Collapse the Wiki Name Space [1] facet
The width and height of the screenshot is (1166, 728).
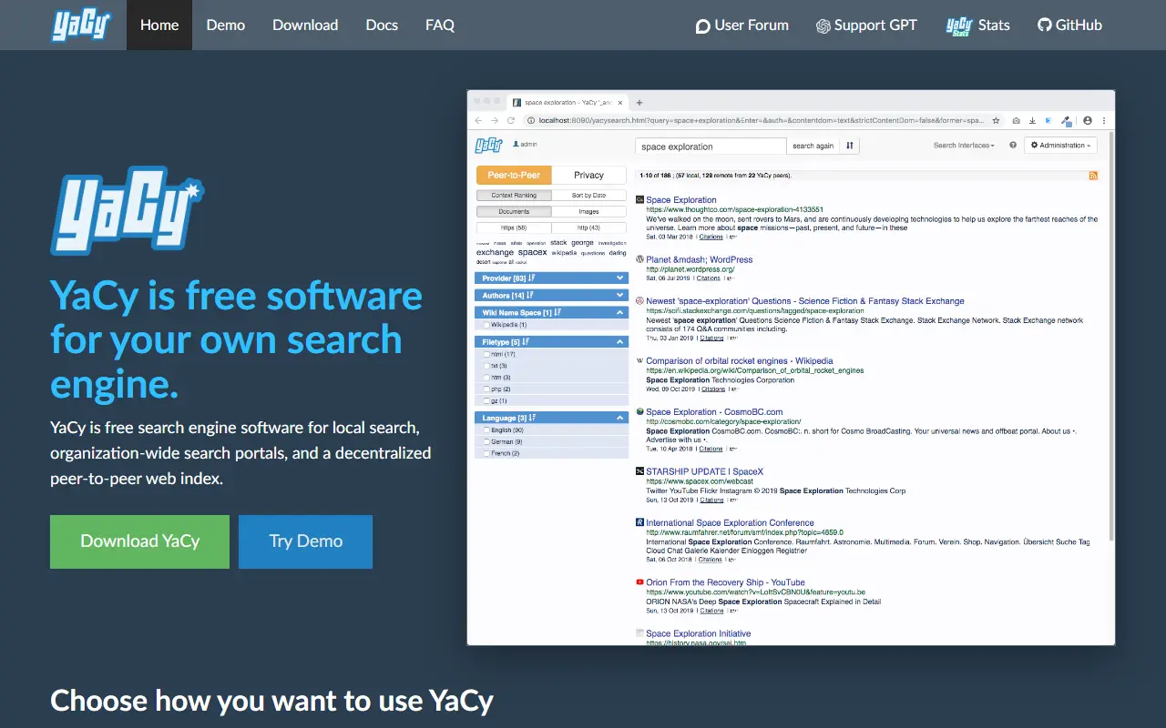click(x=620, y=313)
